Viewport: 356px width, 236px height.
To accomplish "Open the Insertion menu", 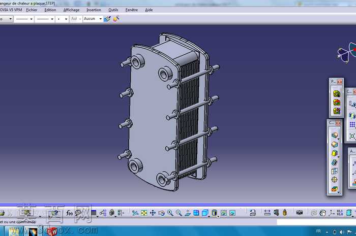I will 94,10.
